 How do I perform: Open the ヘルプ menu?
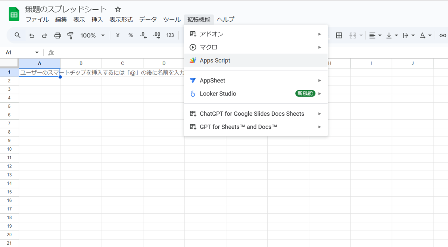225,20
